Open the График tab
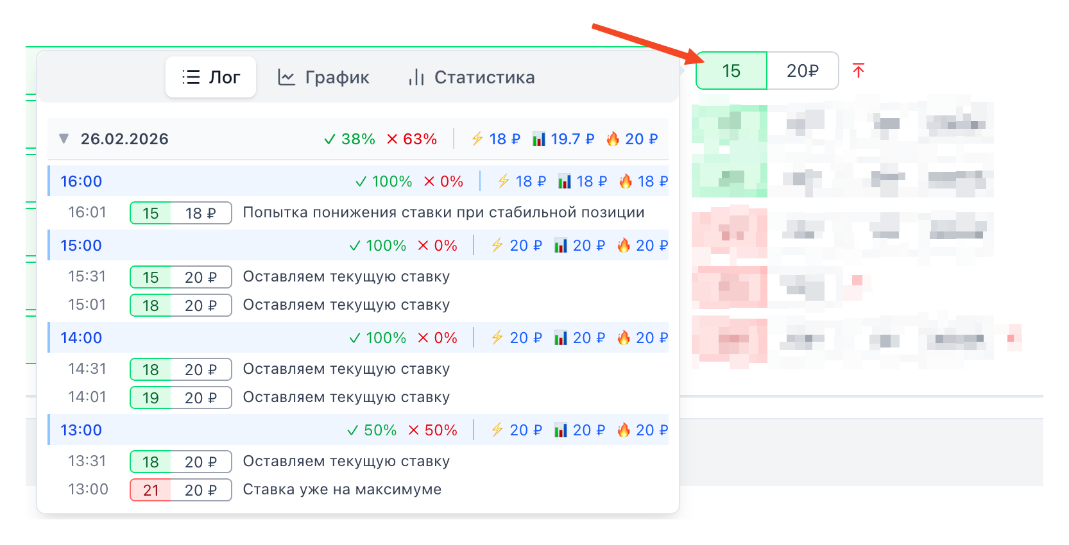The width and height of the screenshot is (1069, 545). (323, 78)
